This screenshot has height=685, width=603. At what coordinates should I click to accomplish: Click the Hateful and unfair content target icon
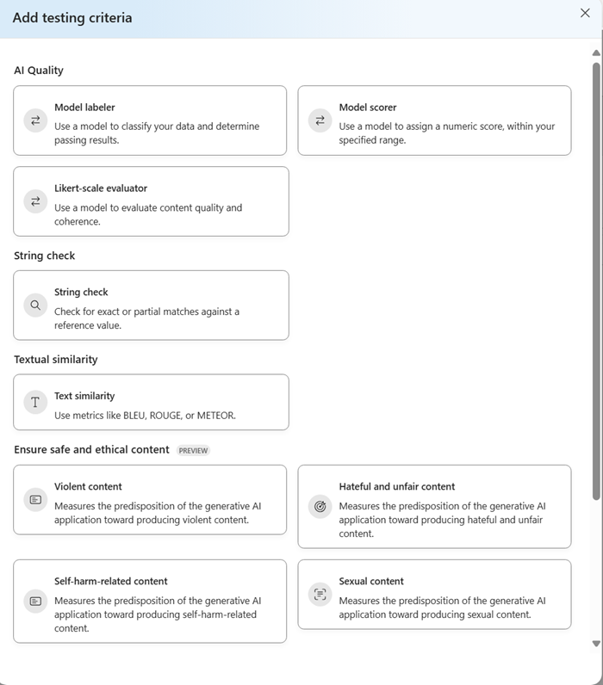[320, 506]
